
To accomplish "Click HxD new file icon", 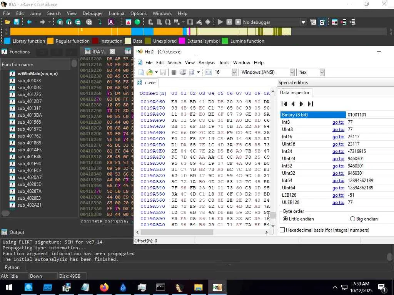I will click(x=141, y=72).
